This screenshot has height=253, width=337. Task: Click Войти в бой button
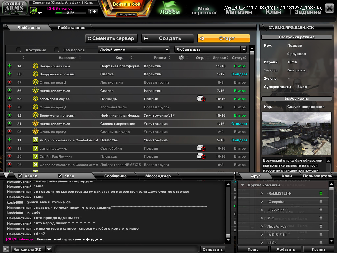point(126,4)
